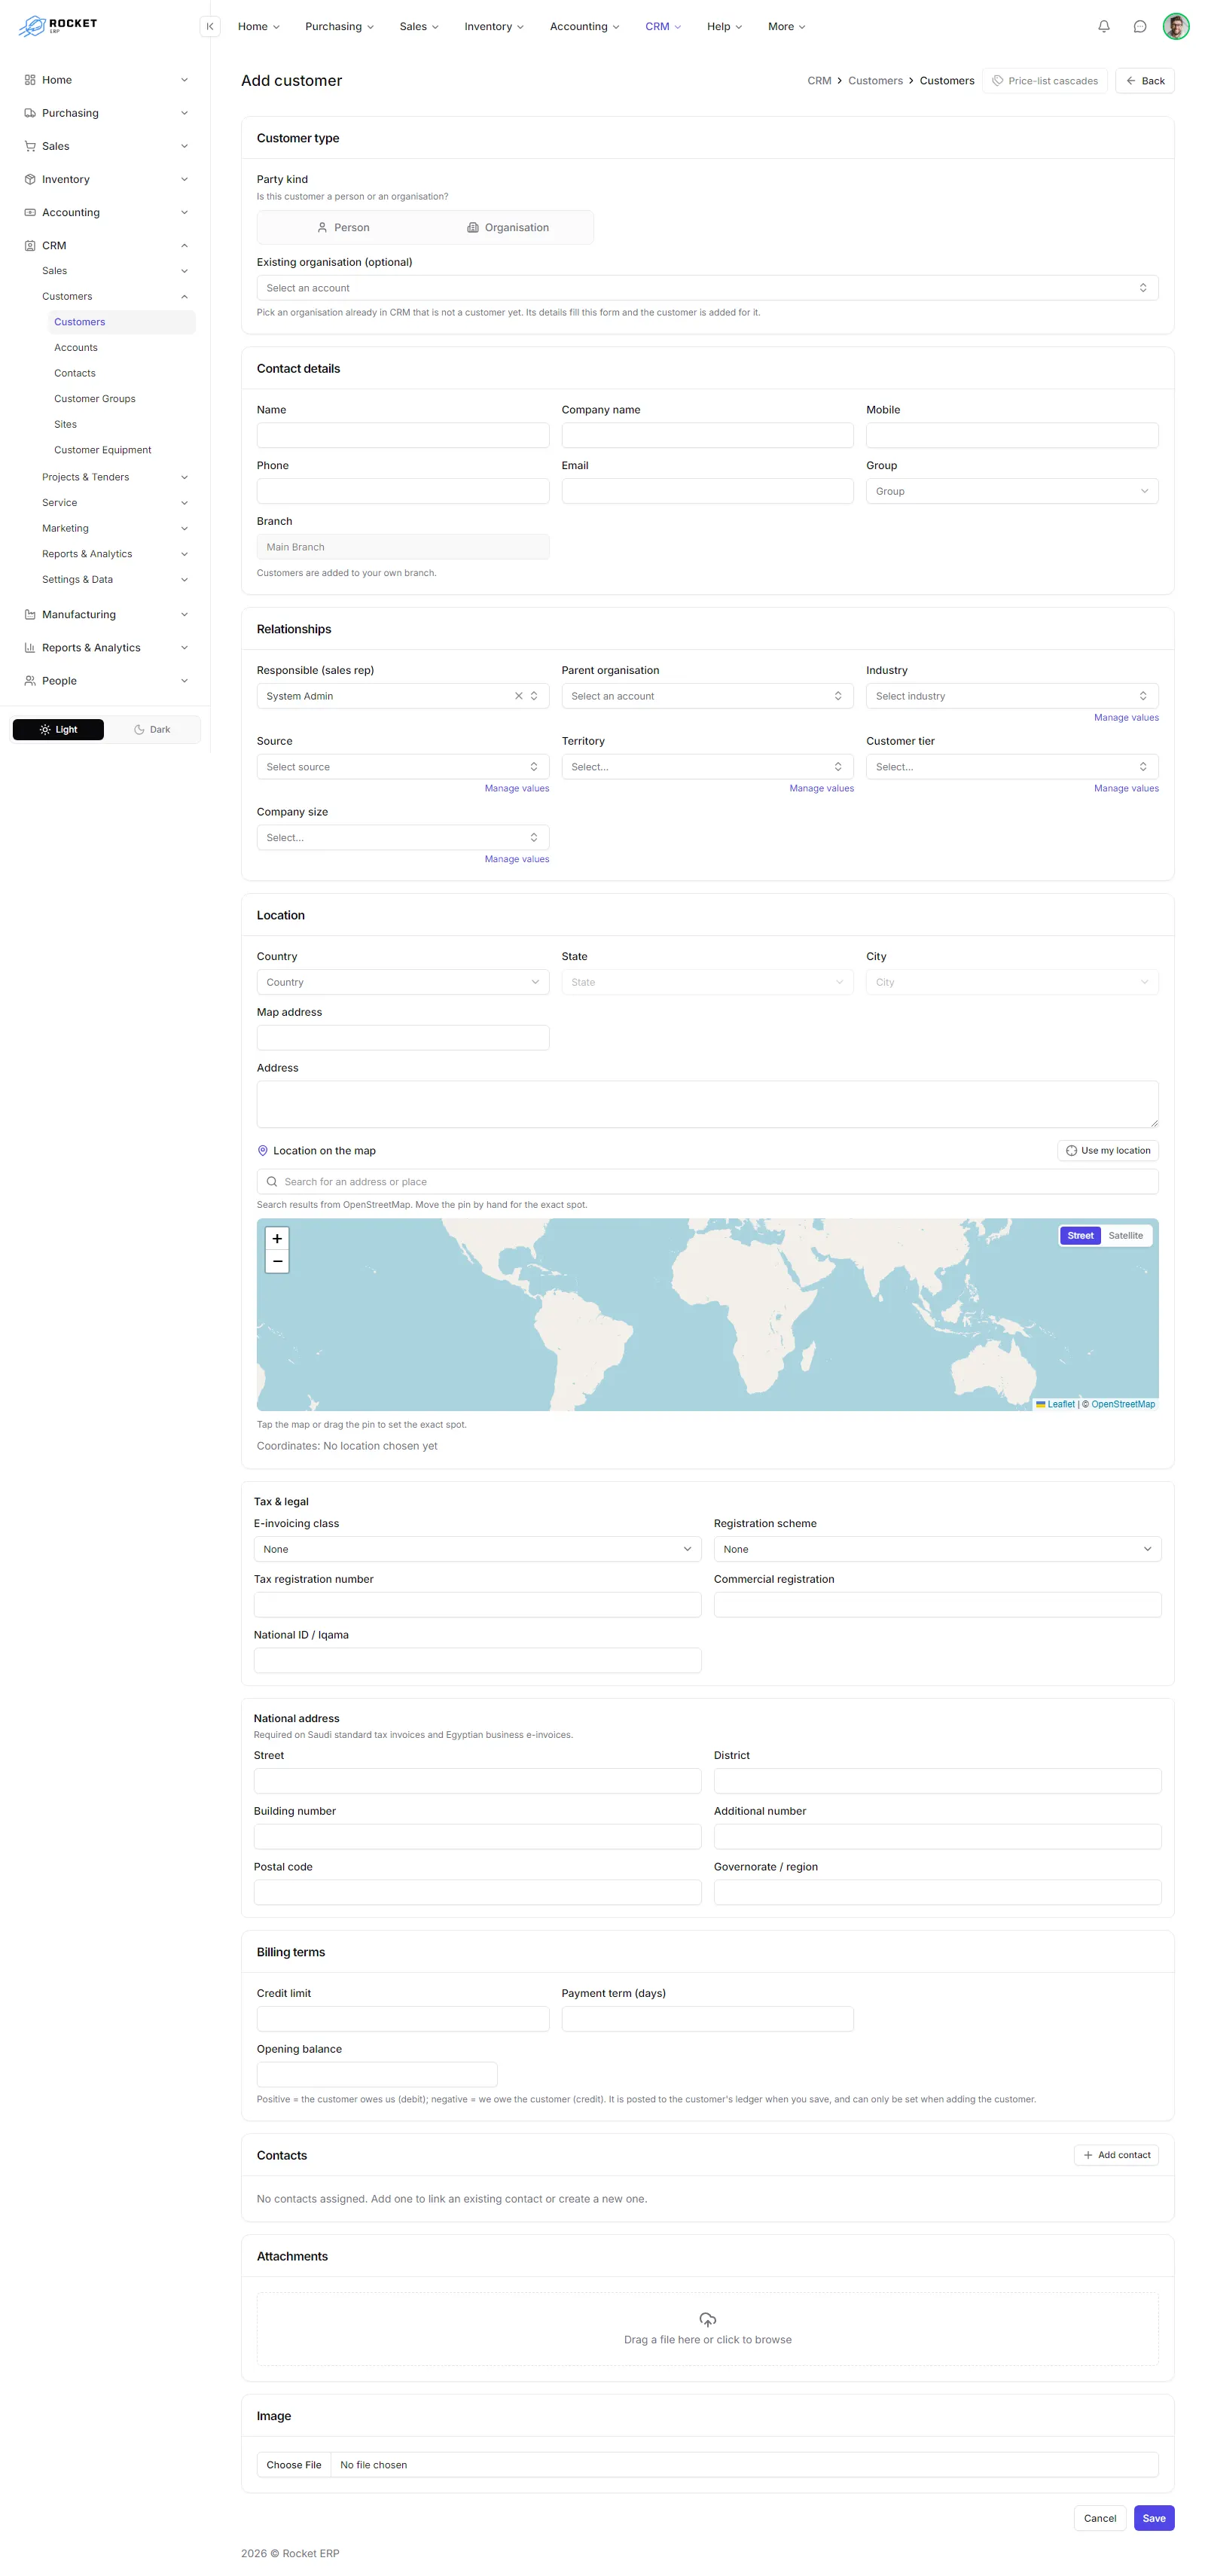
Task: Open the user avatar menu
Action: pos(1175,27)
